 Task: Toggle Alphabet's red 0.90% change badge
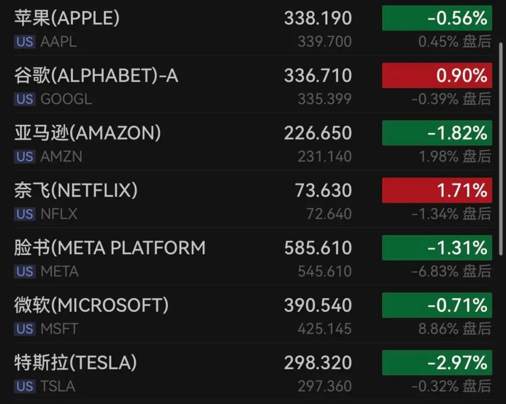coord(437,75)
